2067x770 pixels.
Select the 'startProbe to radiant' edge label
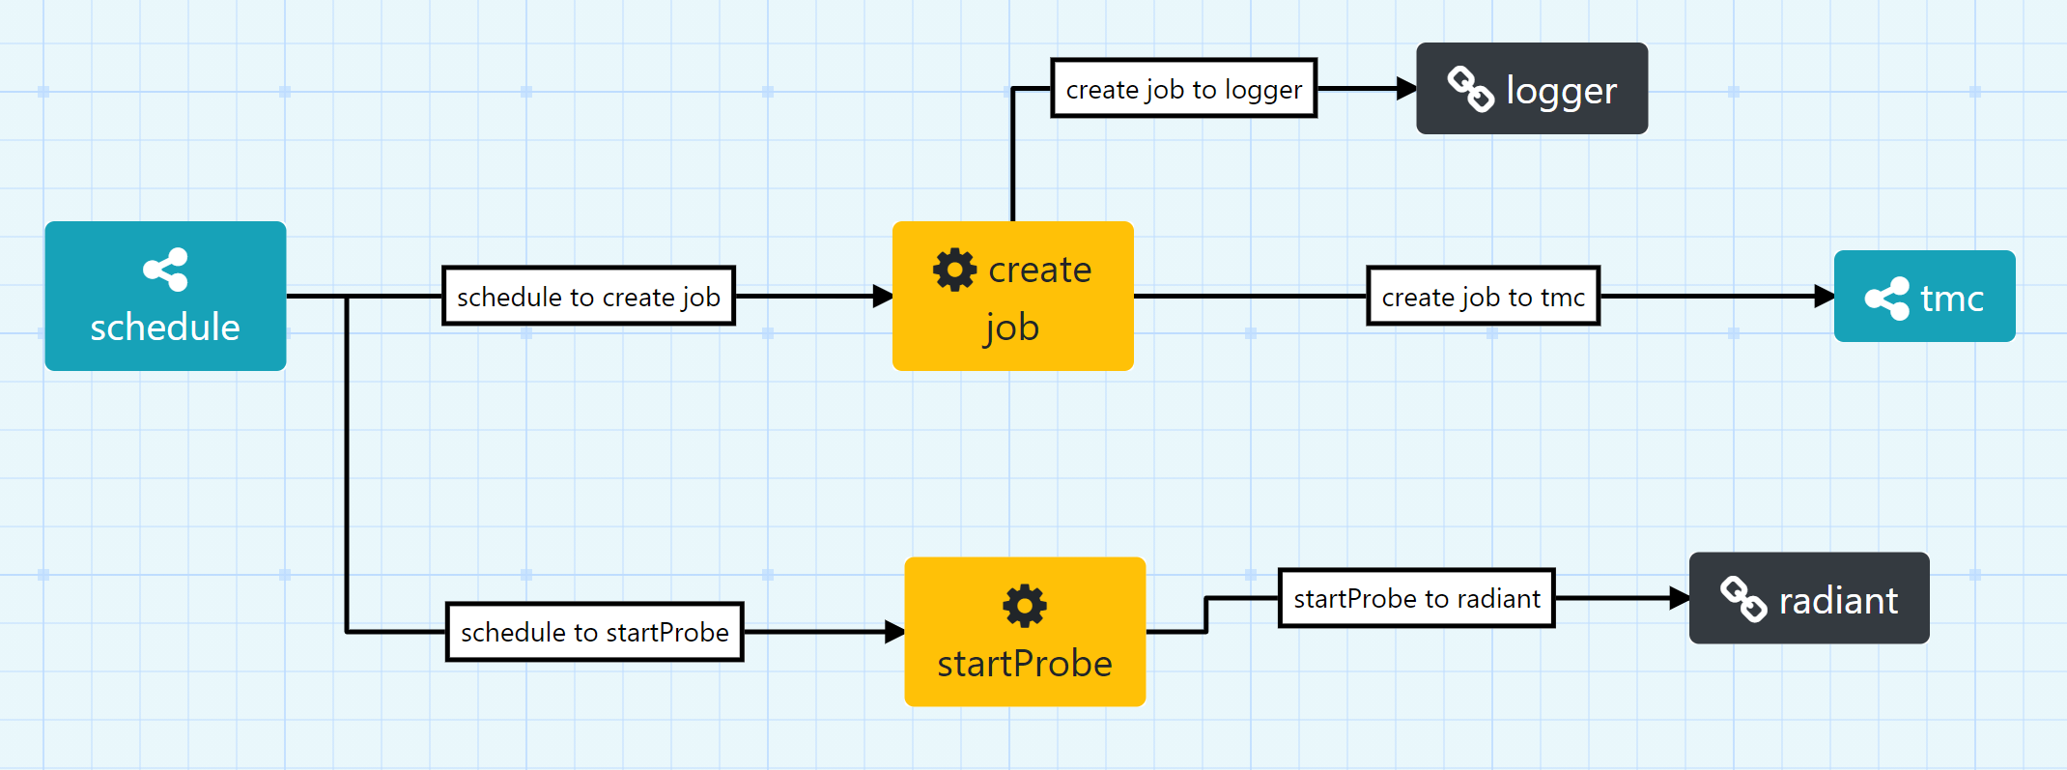1416,598
